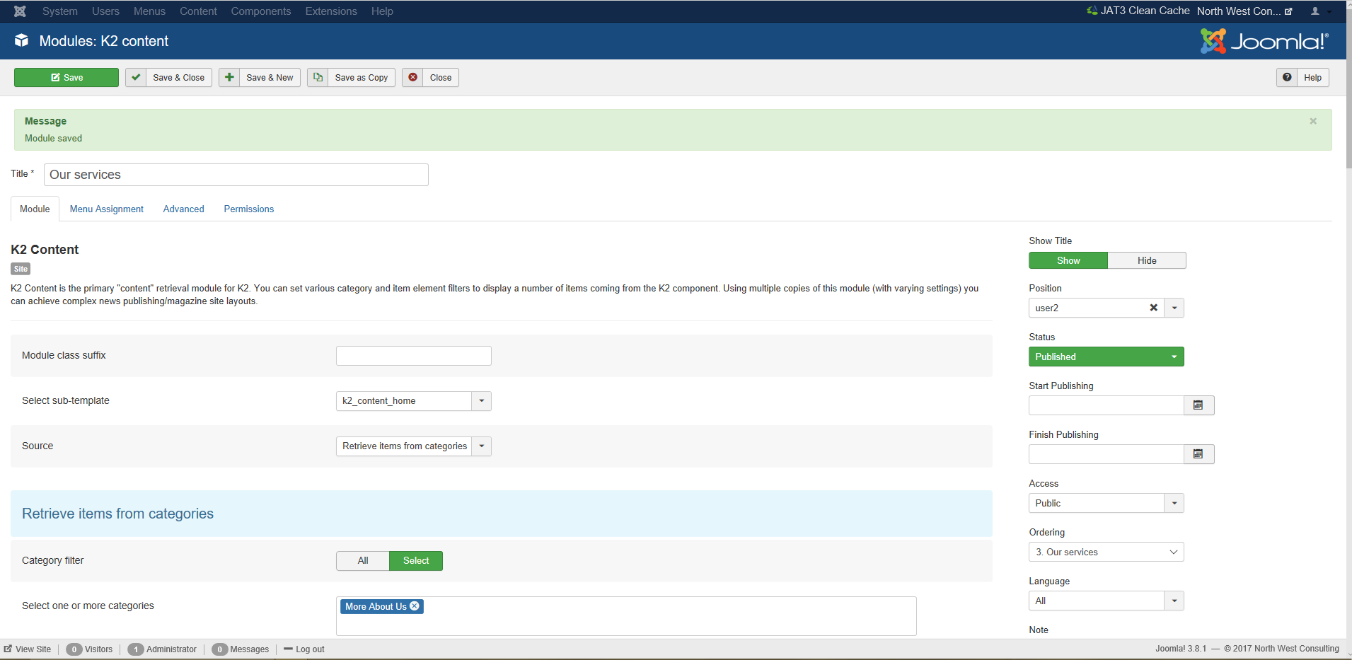The width and height of the screenshot is (1352, 660).
Task: Switch to the Menu Assignment tab
Action: [107, 209]
